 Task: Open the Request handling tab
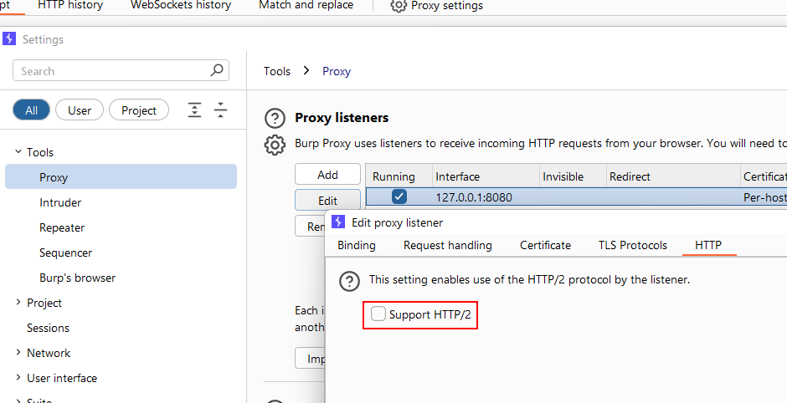447,245
